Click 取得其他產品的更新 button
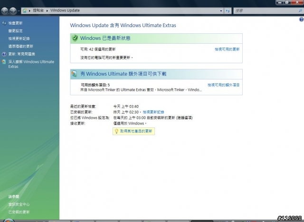Screen dimensions: 304x222 [x=133, y=131]
